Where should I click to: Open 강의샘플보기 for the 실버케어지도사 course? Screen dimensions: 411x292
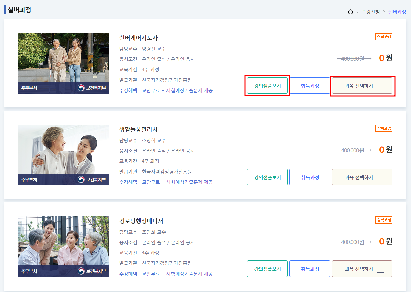tap(267, 85)
